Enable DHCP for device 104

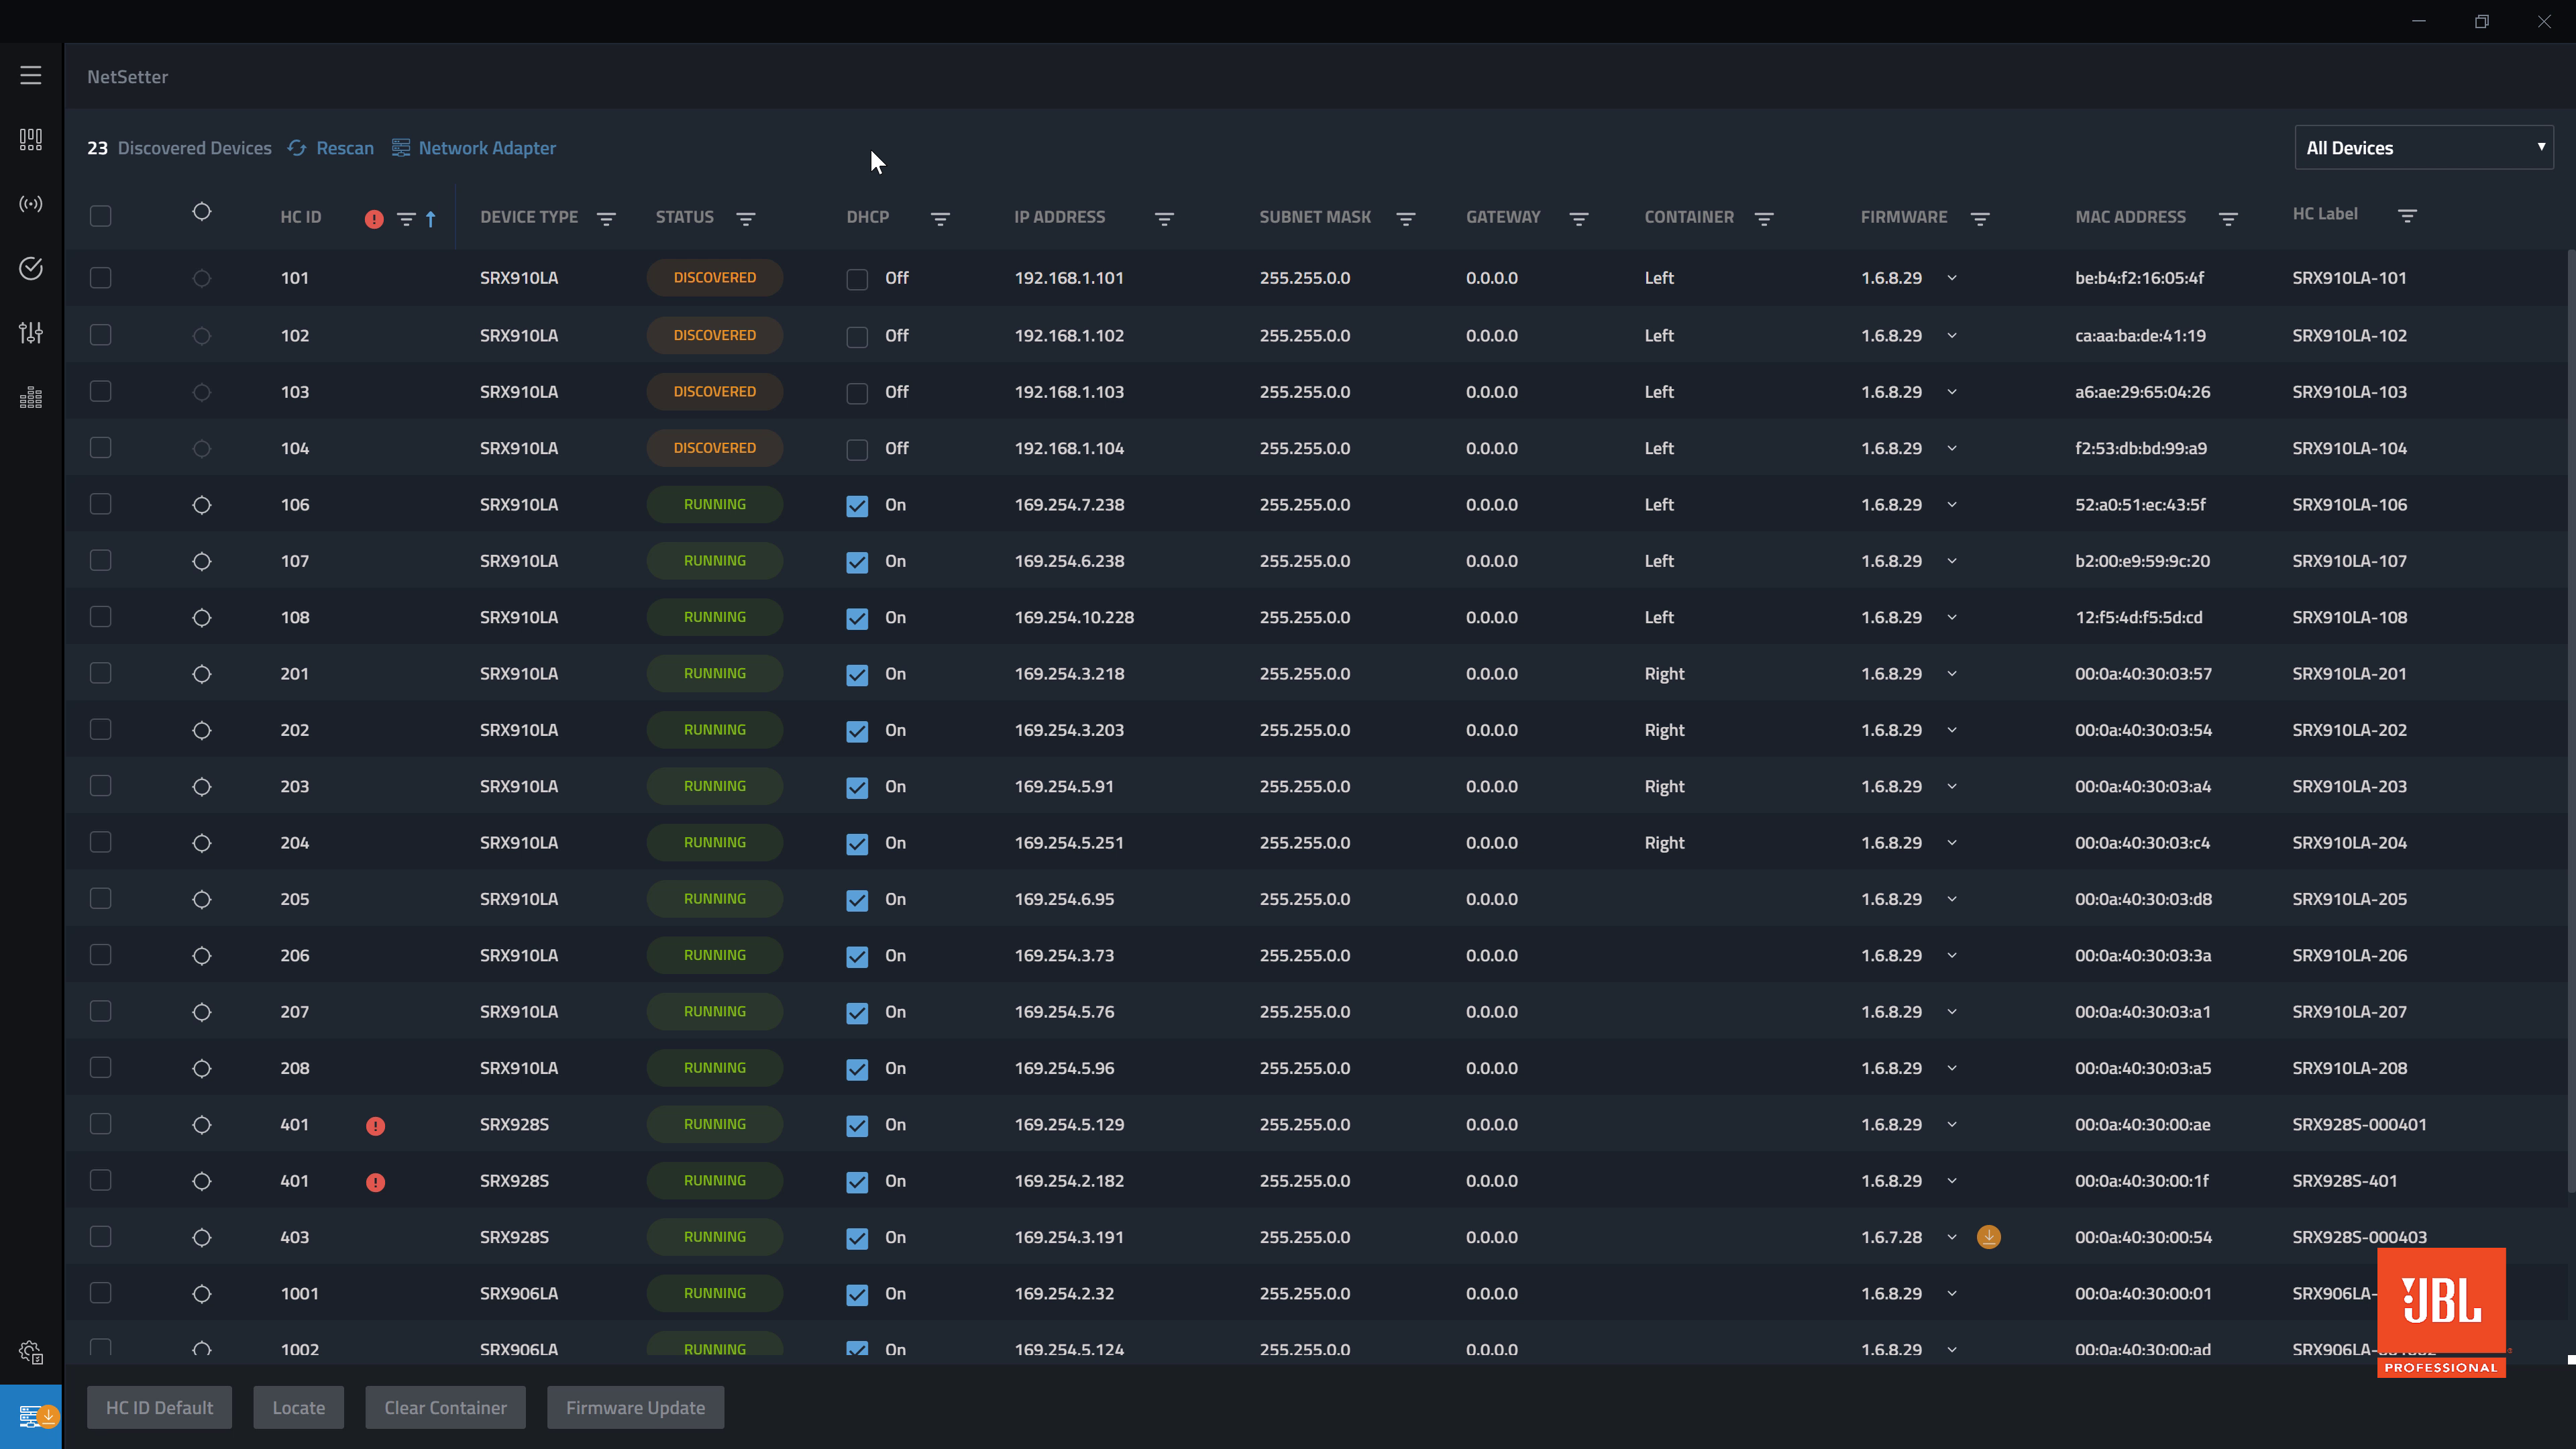[x=857, y=450]
